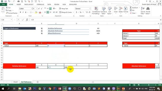
Task: Open the Merge & Center options arrow
Action: (x=73, y=12)
